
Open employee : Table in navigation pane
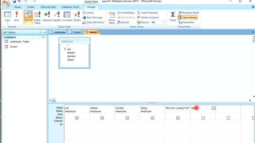(20, 41)
